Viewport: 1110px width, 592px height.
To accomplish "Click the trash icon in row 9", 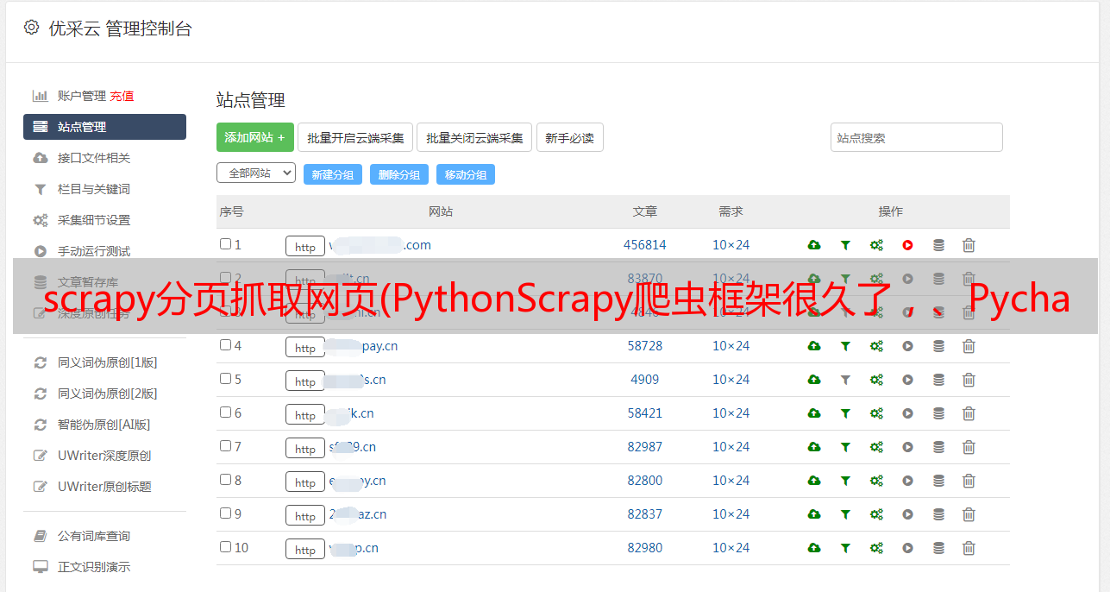I will tap(969, 514).
